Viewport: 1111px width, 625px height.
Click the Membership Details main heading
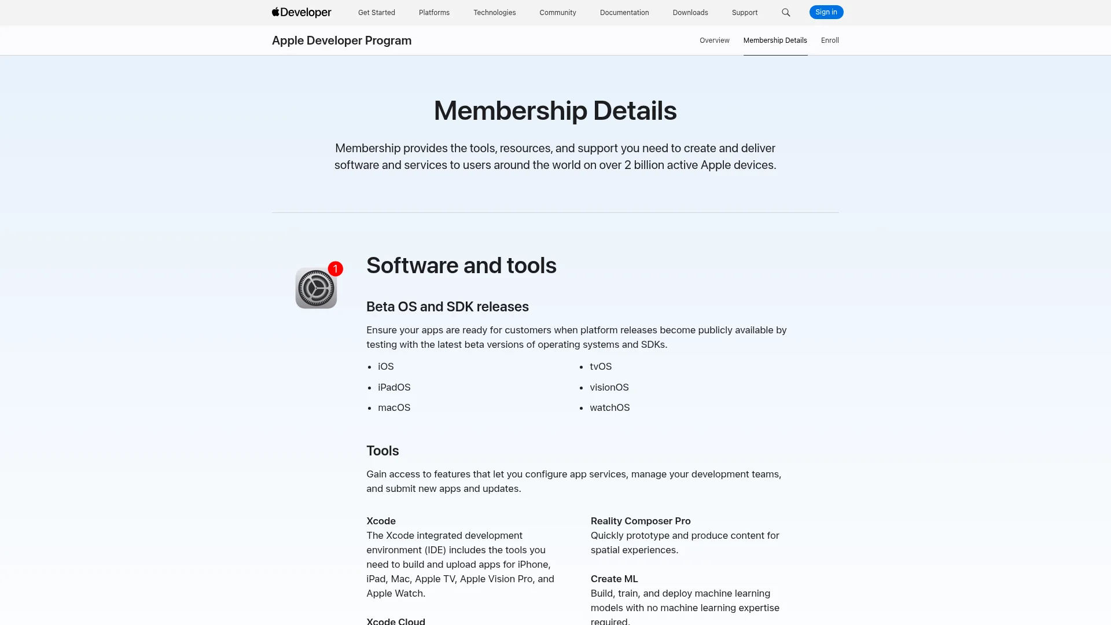(x=555, y=111)
